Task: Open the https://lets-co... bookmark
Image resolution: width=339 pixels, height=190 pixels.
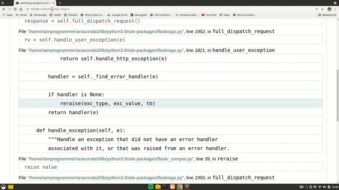Action: coord(92,15)
